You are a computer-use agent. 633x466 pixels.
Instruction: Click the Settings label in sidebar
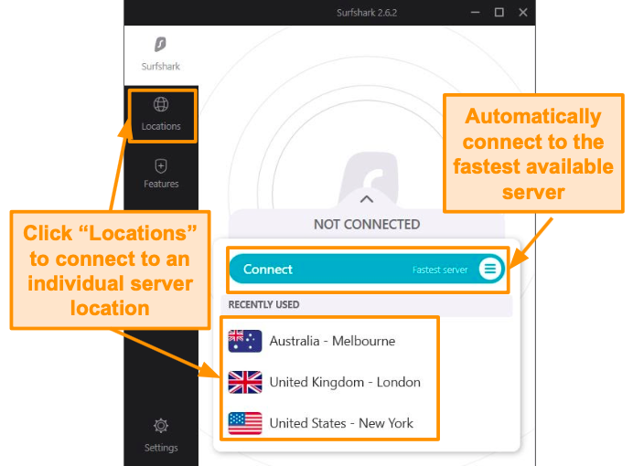(x=161, y=448)
